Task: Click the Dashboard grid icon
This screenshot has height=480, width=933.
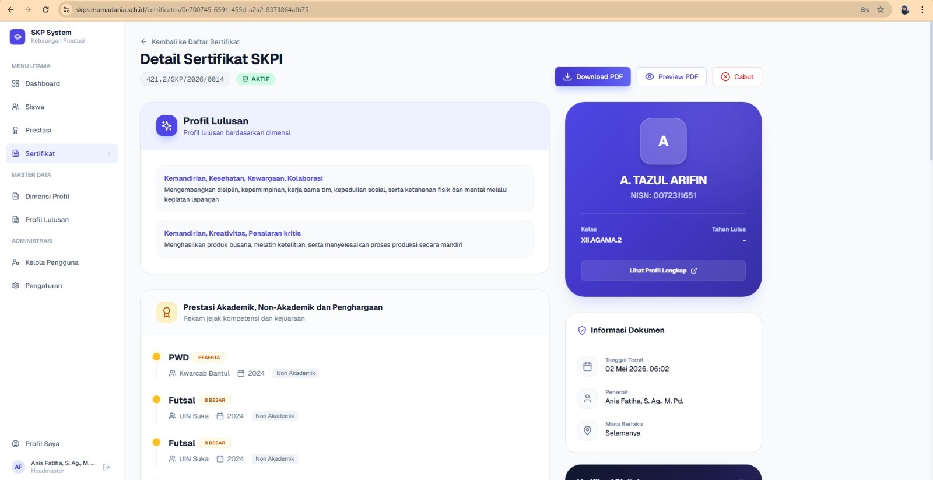Action: (16, 83)
